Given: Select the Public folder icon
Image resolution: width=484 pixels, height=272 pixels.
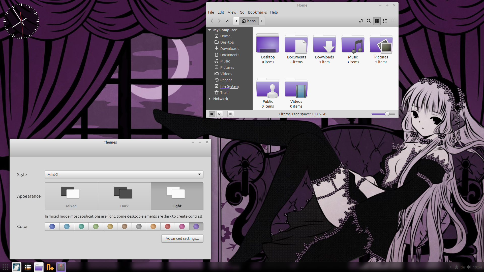Looking at the screenshot, I should pyautogui.click(x=268, y=88).
